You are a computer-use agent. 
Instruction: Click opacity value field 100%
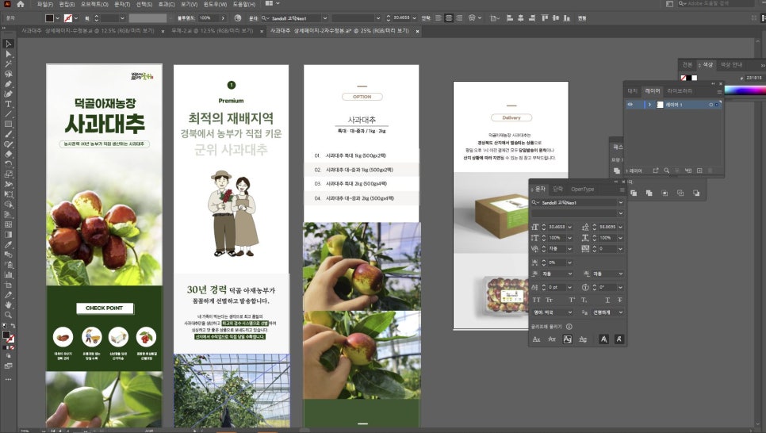click(x=209, y=18)
